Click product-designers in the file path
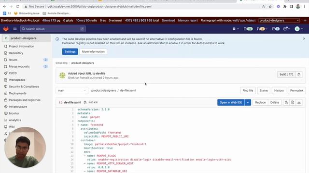Image resolution: width=309 pixels, height=173 pixels. (103, 90)
